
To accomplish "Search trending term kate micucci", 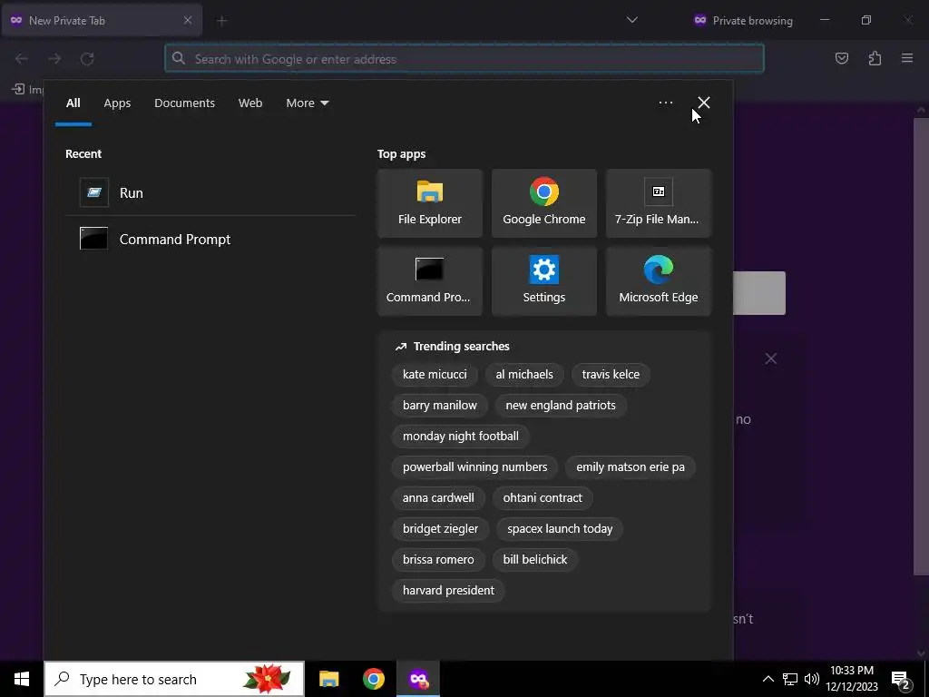I will coord(435,375).
